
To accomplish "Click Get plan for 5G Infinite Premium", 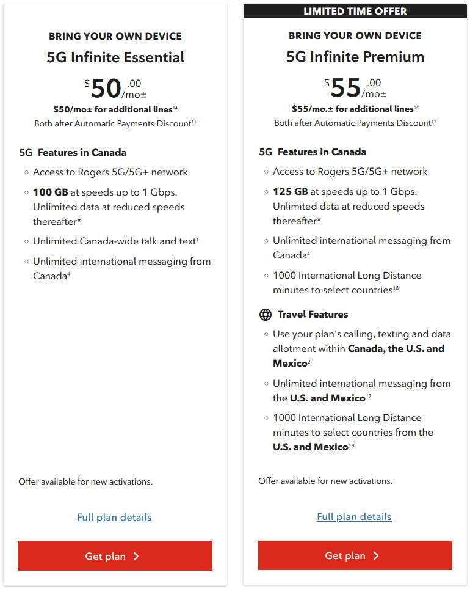I will pos(355,555).
